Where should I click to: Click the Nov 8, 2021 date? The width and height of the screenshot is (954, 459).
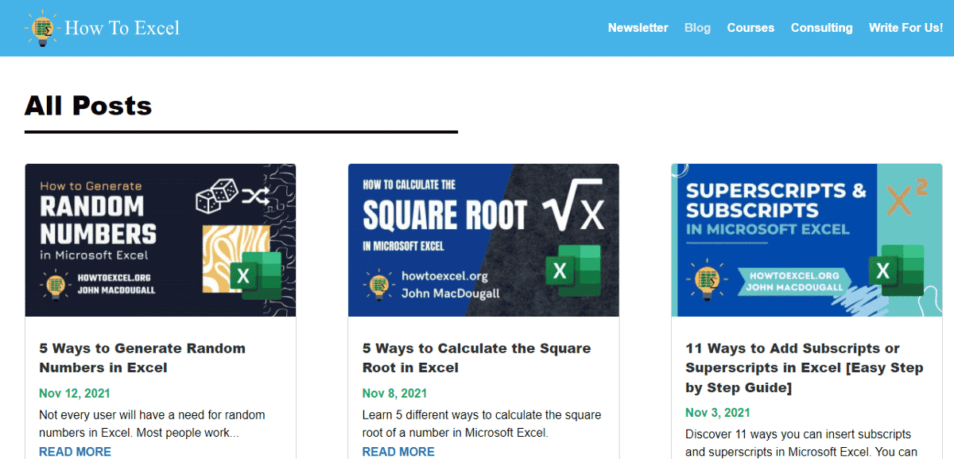tap(394, 393)
